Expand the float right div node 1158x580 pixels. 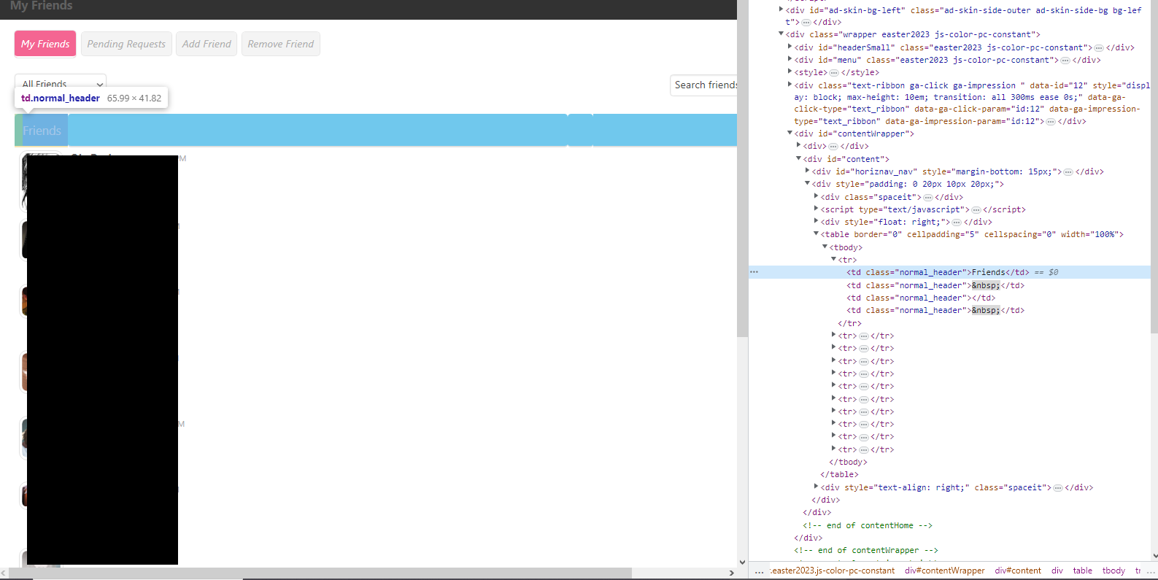[x=816, y=222]
